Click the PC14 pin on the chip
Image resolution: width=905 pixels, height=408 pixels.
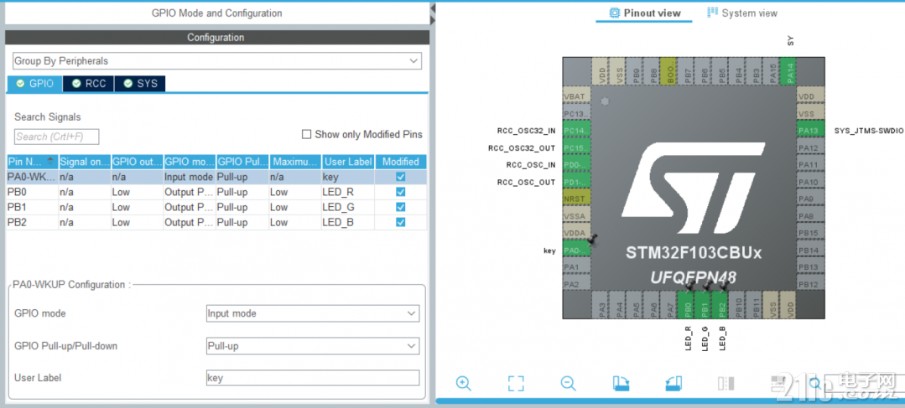point(576,131)
